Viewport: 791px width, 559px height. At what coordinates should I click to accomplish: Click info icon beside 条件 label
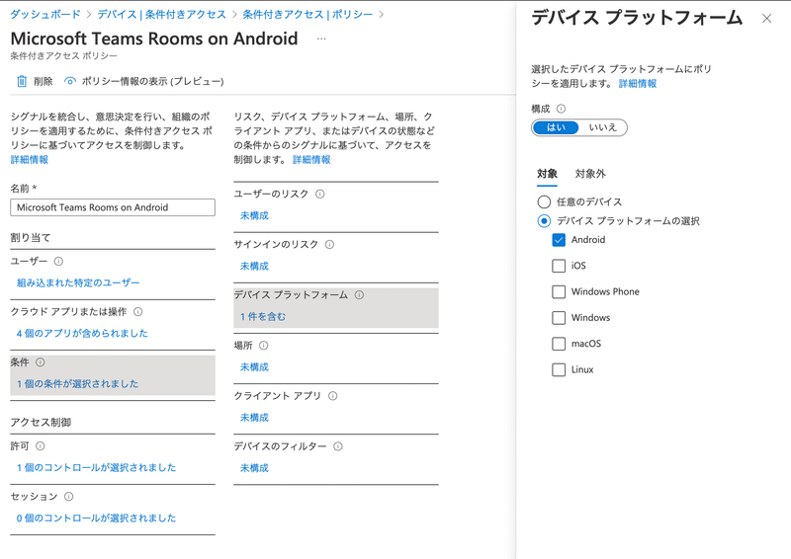[41, 361]
